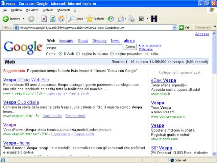Image resolution: width=217 pixels, height=163 pixels.
Task: Open the 'SIP Vespa' sponsored link
Action: [162, 148]
